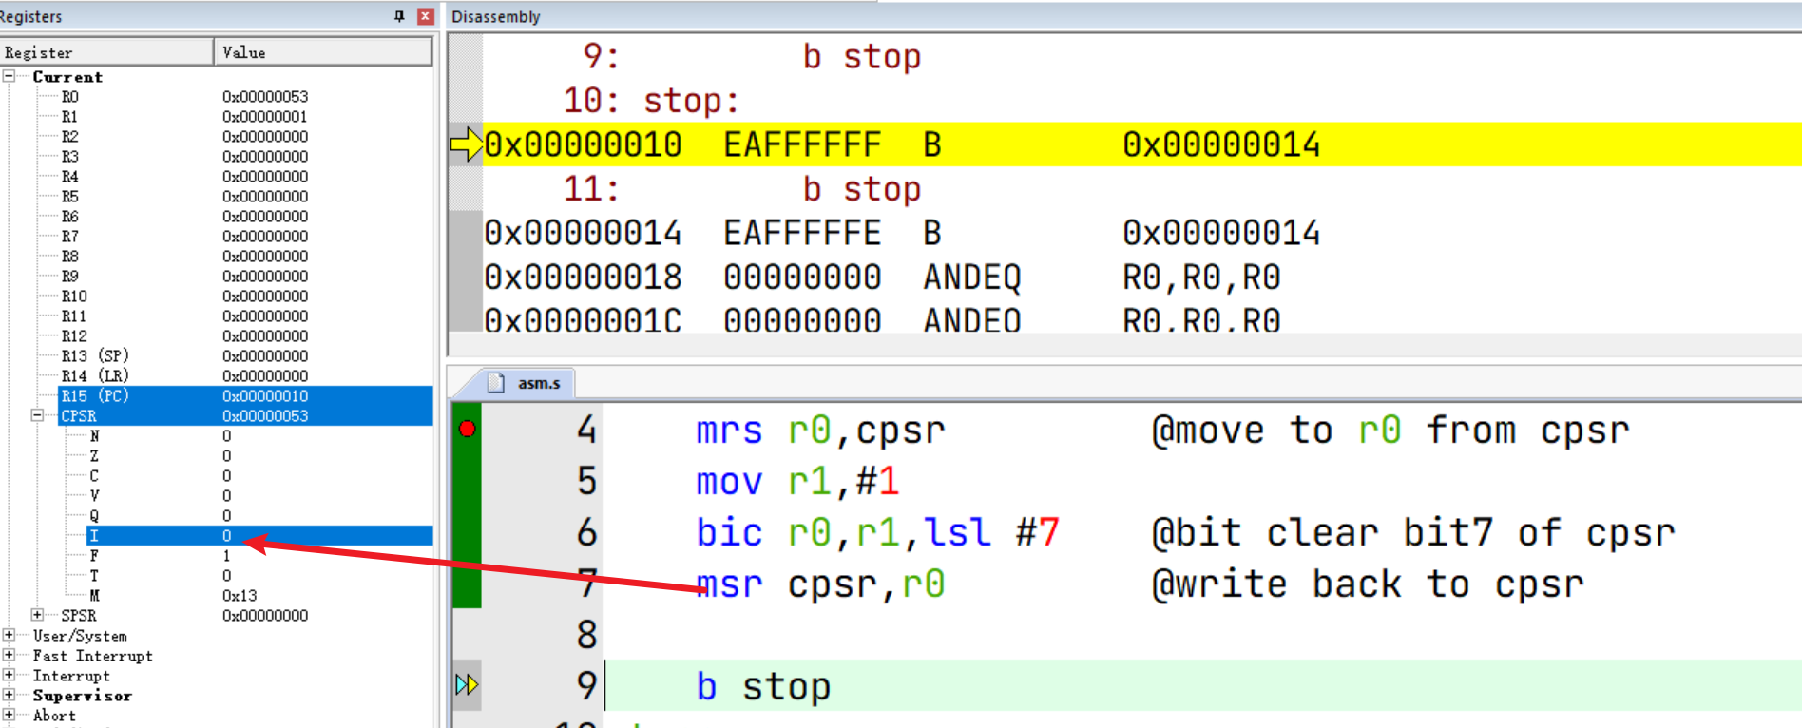Click the highlighted disassembly line at 0x00000010
This screenshot has height=728, width=1802.
click(x=1142, y=144)
